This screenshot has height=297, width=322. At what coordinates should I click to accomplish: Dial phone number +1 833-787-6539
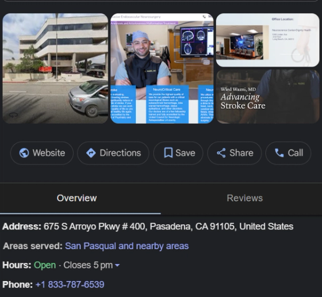pyautogui.click(x=70, y=285)
